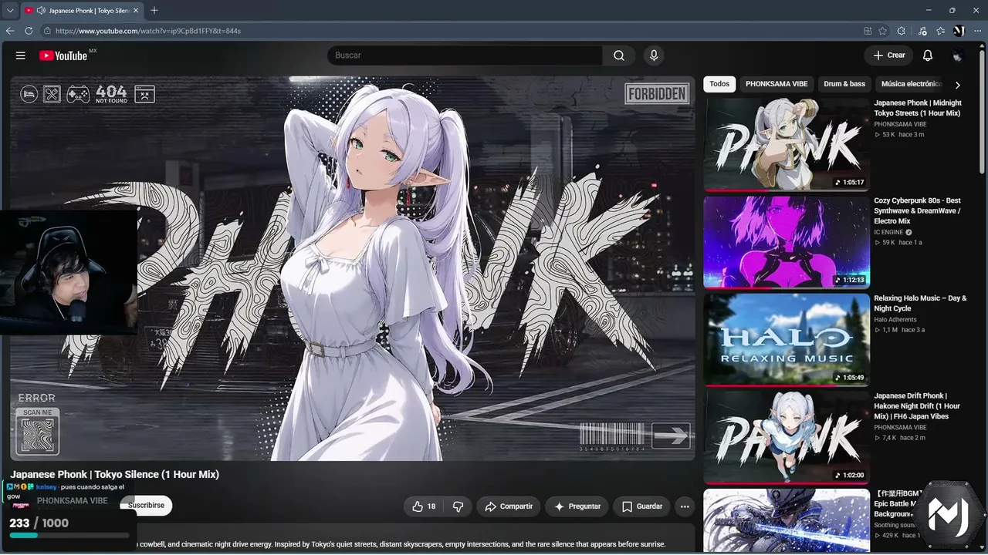This screenshot has height=555, width=988.
Task: Open the Hakone Night Drift title link
Action: click(x=918, y=405)
